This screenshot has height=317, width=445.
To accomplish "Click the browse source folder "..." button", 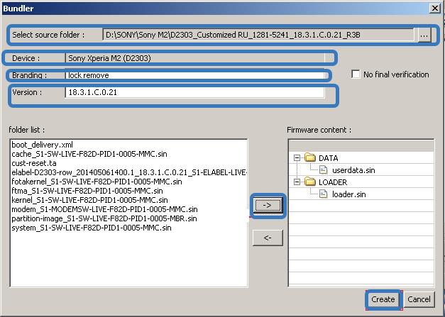I will (424, 35).
